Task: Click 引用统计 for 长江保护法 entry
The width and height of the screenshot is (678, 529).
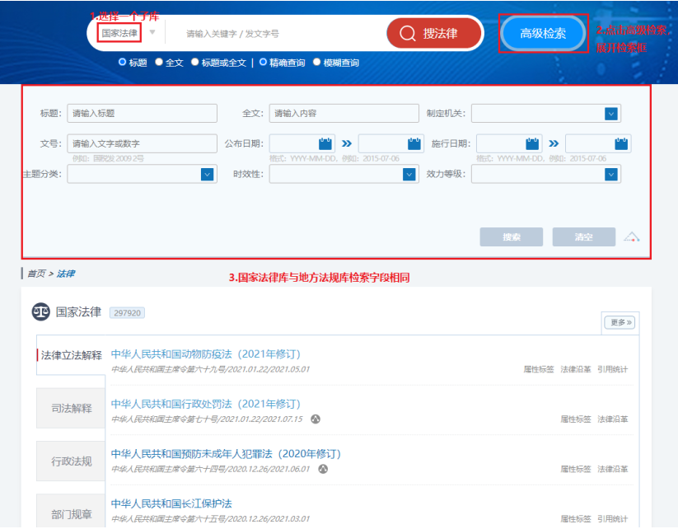Action: pyautogui.click(x=613, y=518)
